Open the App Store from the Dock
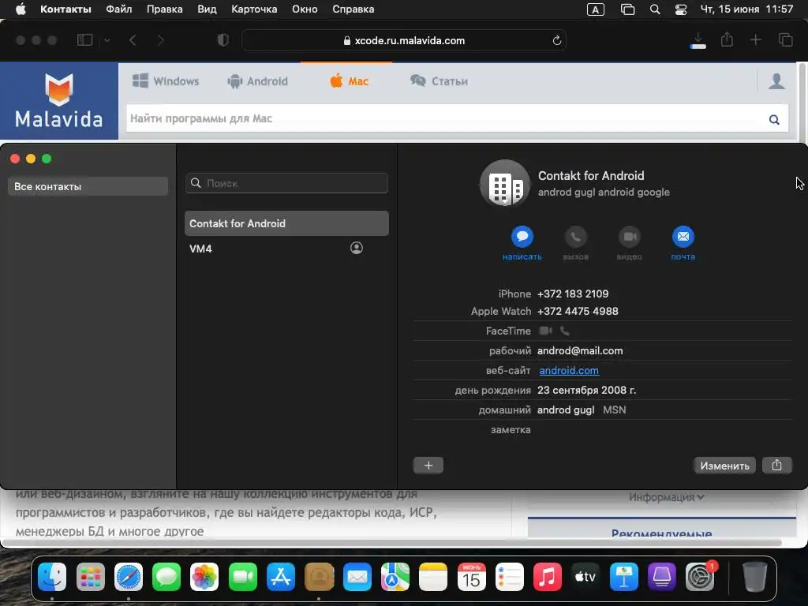Image resolution: width=808 pixels, height=606 pixels. click(281, 577)
